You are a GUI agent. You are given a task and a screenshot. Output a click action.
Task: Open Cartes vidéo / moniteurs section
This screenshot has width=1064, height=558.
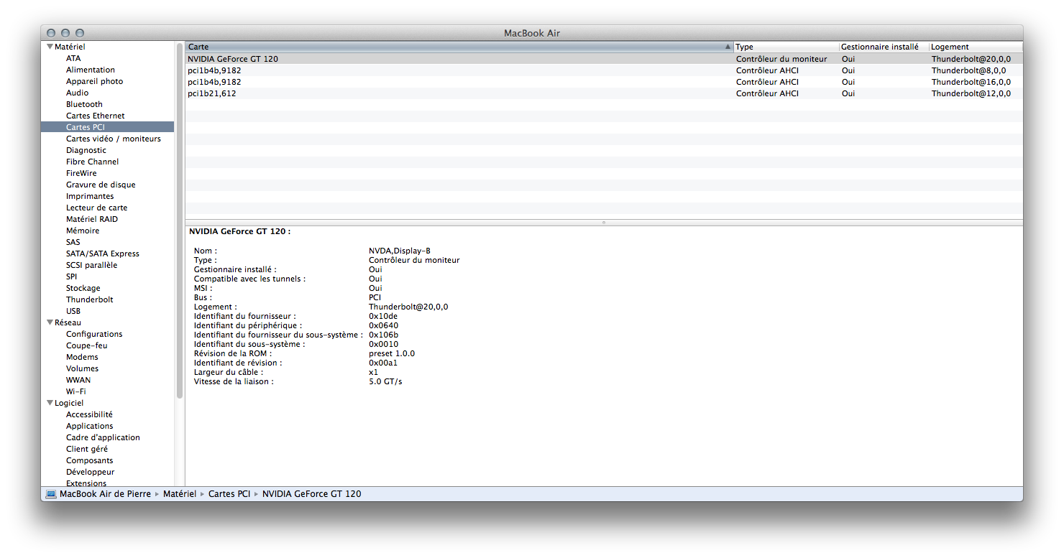tap(114, 139)
